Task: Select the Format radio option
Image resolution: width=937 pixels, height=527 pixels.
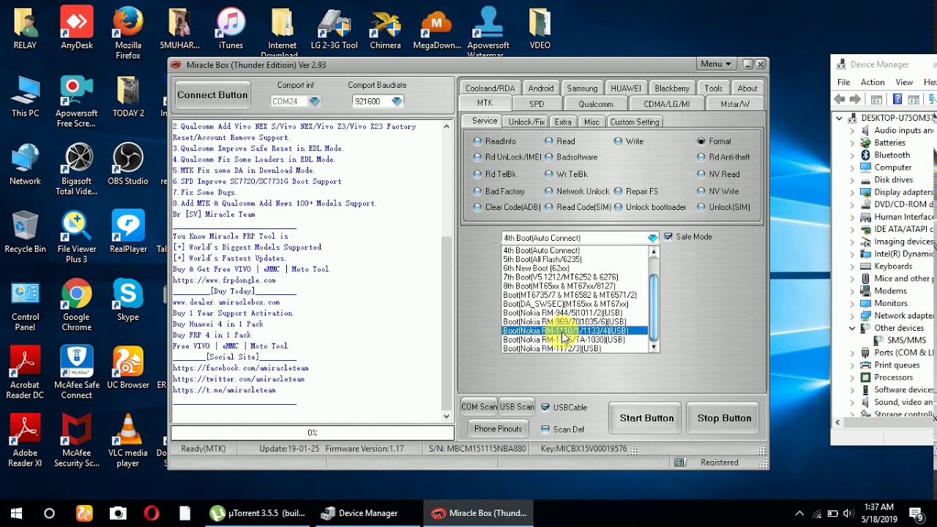Action: [x=714, y=141]
